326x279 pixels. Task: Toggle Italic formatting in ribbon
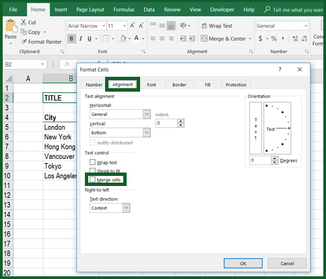(81, 38)
